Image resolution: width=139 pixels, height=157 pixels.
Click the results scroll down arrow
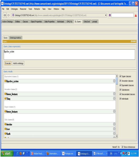117,136
